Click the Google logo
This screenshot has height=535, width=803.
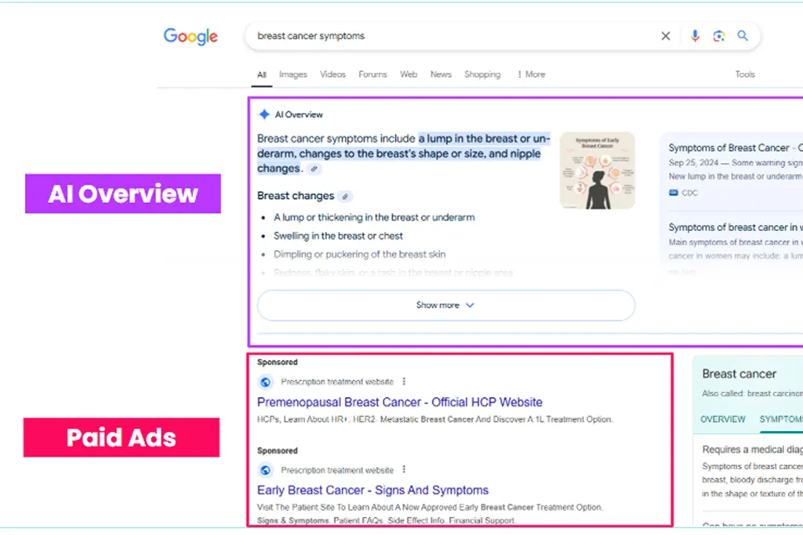[191, 36]
